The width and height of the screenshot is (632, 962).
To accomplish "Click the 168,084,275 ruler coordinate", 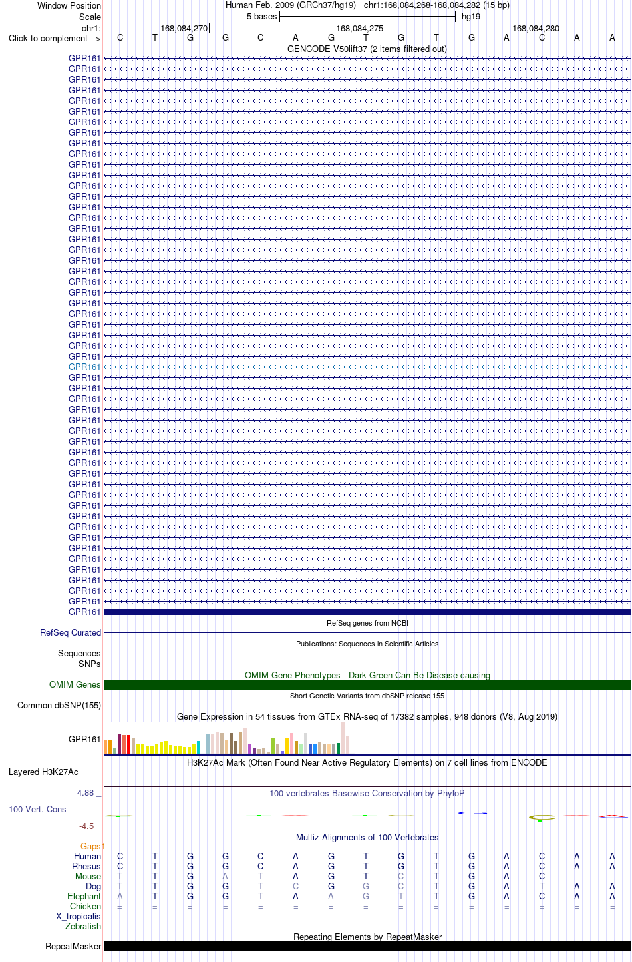I will pyautogui.click(x=360, y=28).
